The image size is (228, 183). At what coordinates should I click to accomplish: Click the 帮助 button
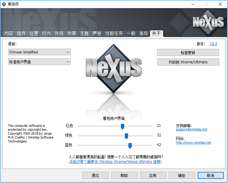(x=124, y=175)
